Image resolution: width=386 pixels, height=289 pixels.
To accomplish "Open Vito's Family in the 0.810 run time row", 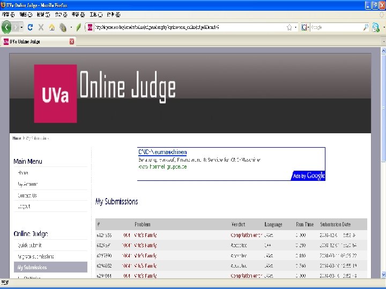I will point(145,256).
